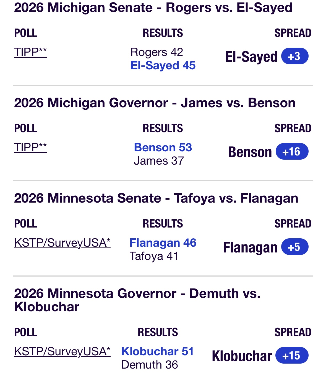Click the El-Sayed +3 spread badge
The width and height of the screenshot is (326, 378).
pos(295,56)
